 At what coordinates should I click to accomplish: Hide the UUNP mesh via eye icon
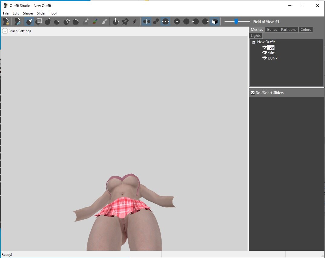[x=264, y=58]
